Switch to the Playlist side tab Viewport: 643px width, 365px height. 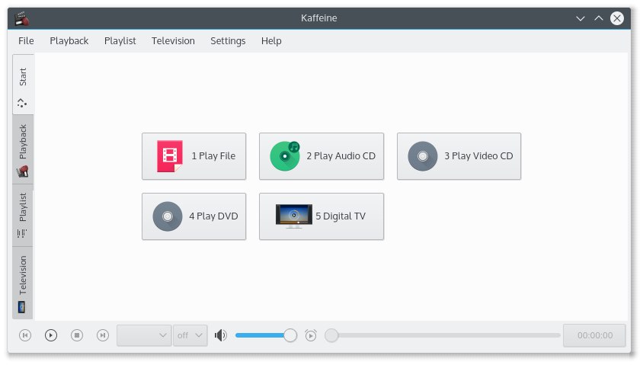click(x=23, y=216)
